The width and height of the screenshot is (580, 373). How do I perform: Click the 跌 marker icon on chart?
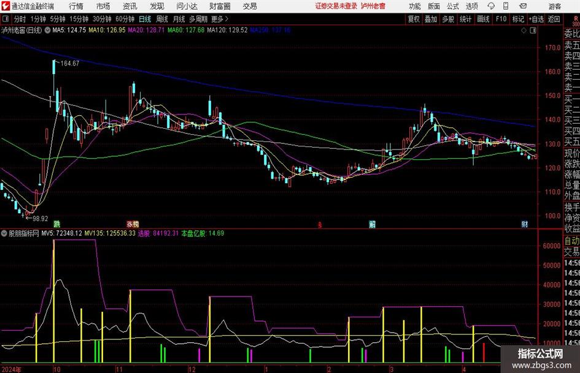(56, 224)
